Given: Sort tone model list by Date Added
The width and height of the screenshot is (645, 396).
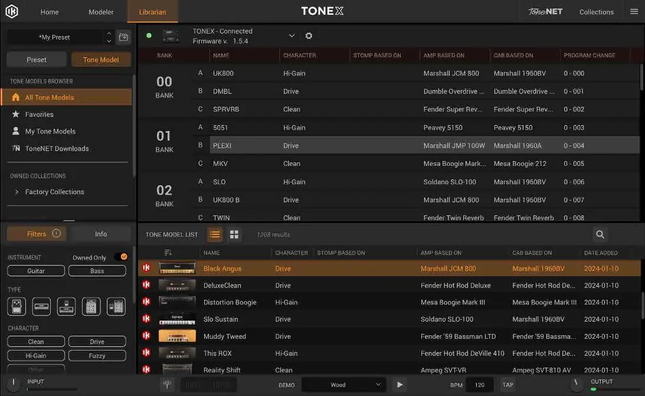Looking at the screenshot, I should (601, 253).
